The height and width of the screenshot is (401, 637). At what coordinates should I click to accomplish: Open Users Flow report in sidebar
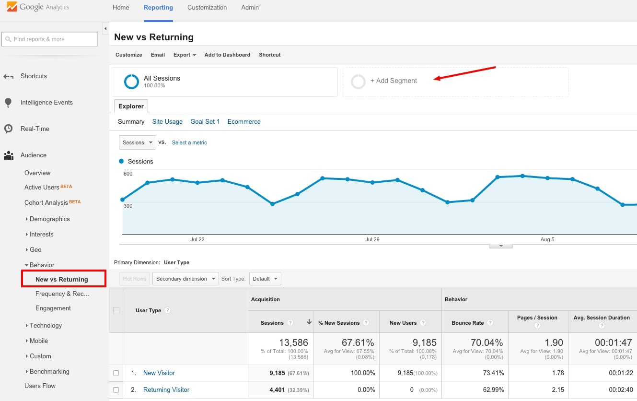(x=40, y=386)
